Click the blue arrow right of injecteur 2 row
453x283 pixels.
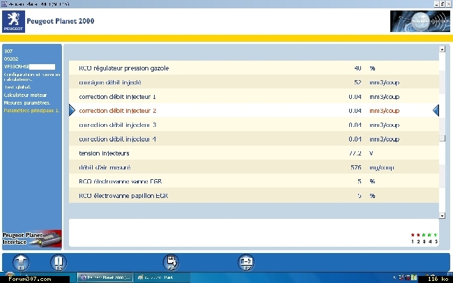(x=436, y=110)
